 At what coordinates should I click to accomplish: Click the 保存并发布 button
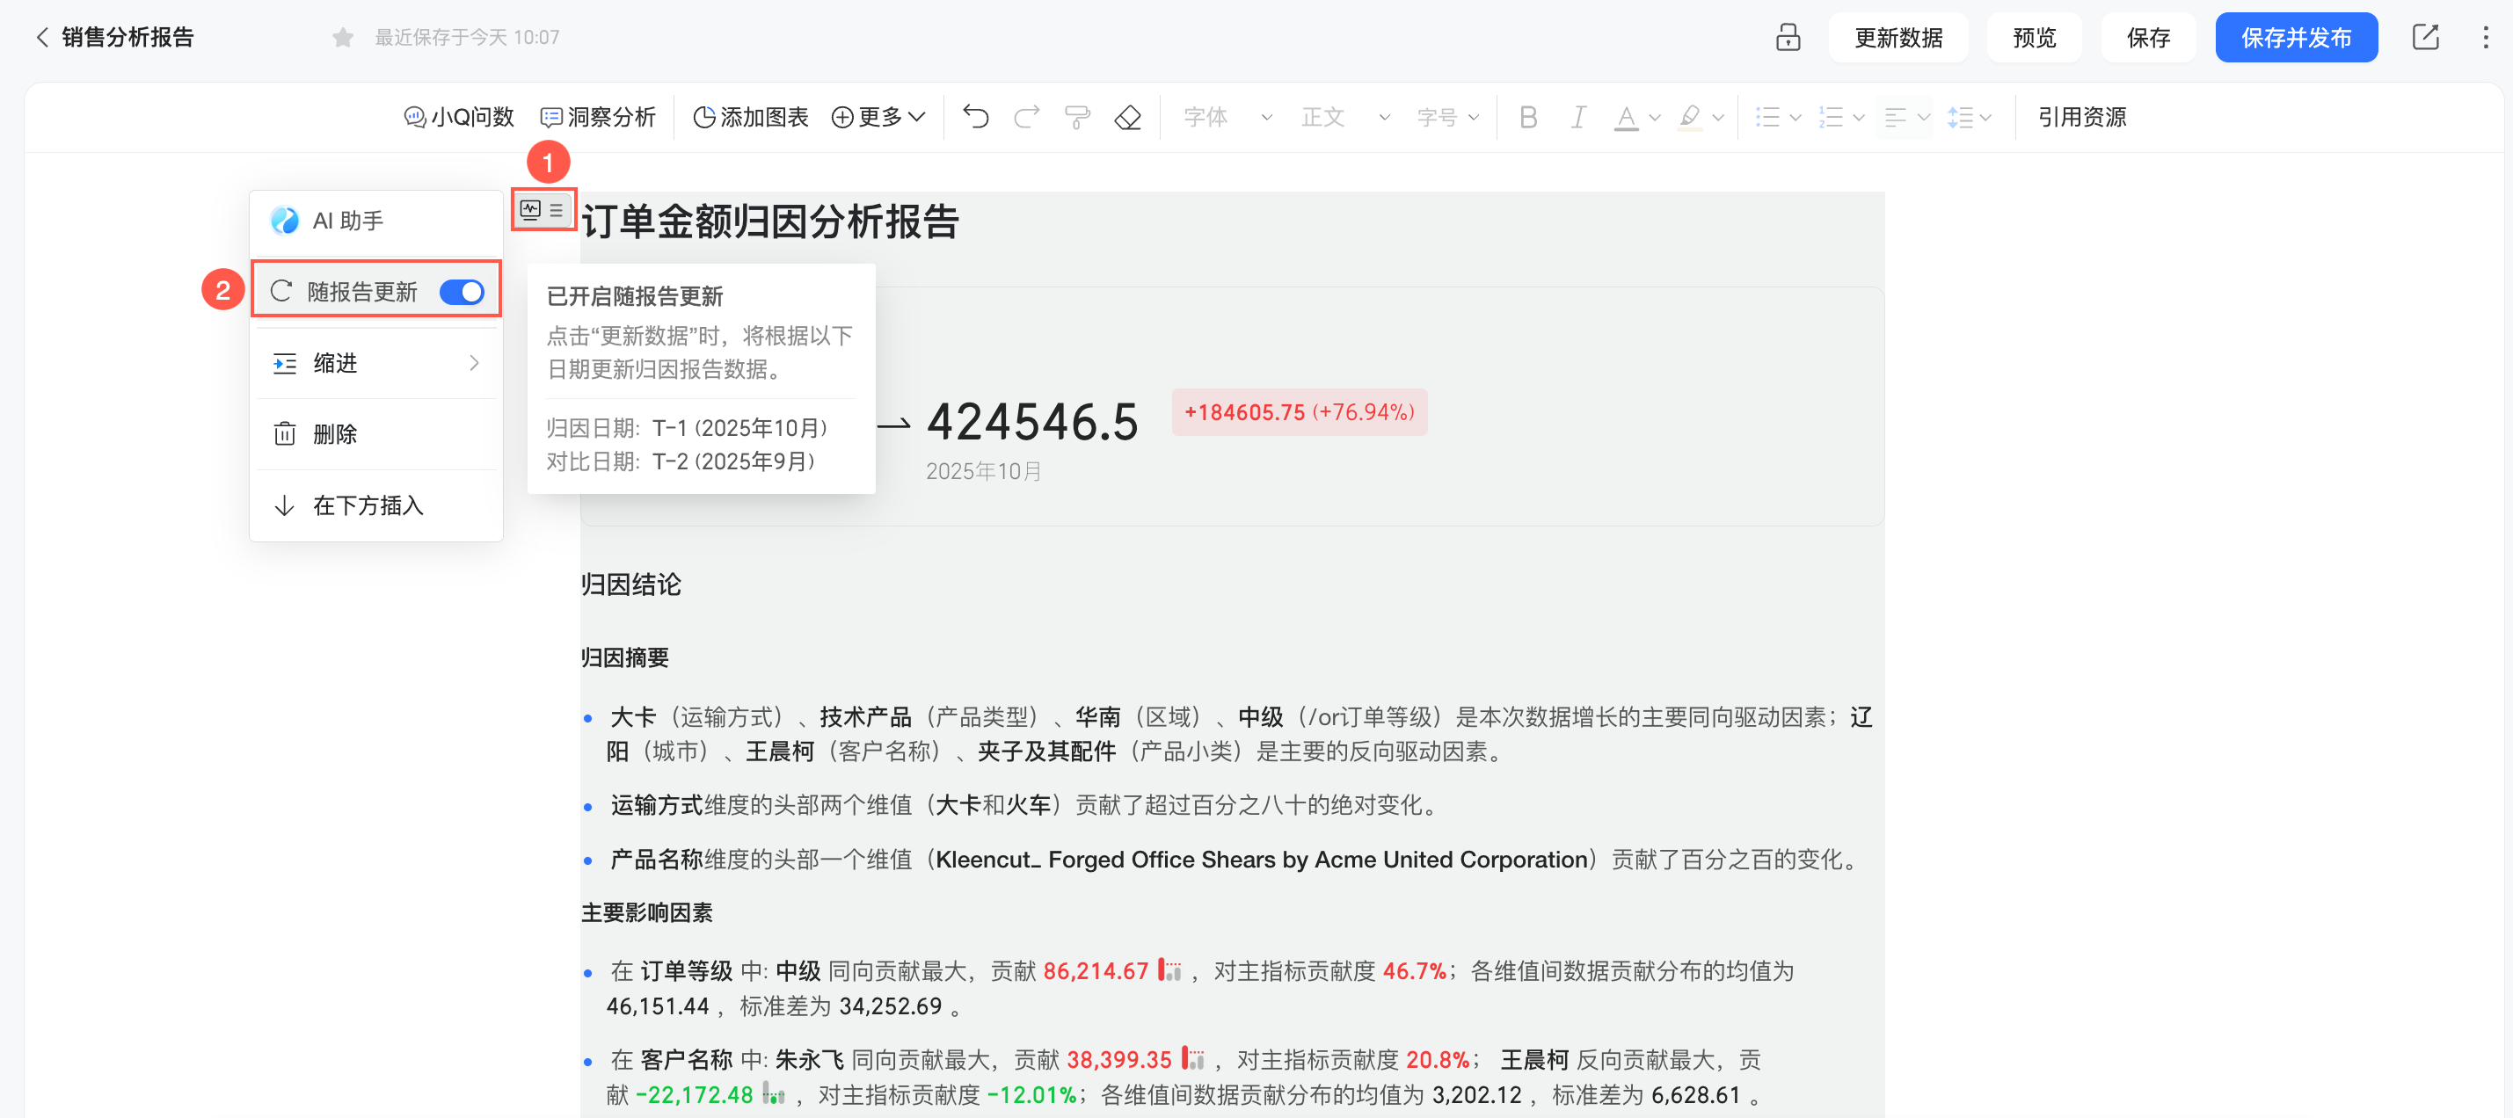point(2296,37)
